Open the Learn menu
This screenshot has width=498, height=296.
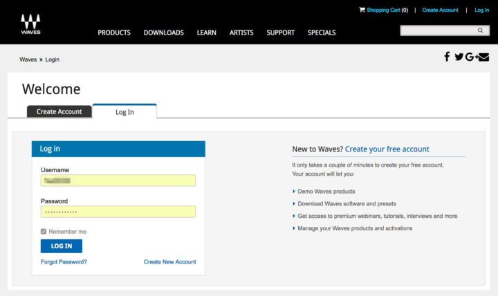point(206,33)
